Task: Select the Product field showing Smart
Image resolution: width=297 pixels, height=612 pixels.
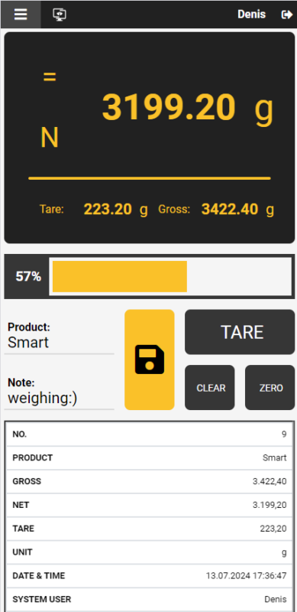Action: click(60, 337)
